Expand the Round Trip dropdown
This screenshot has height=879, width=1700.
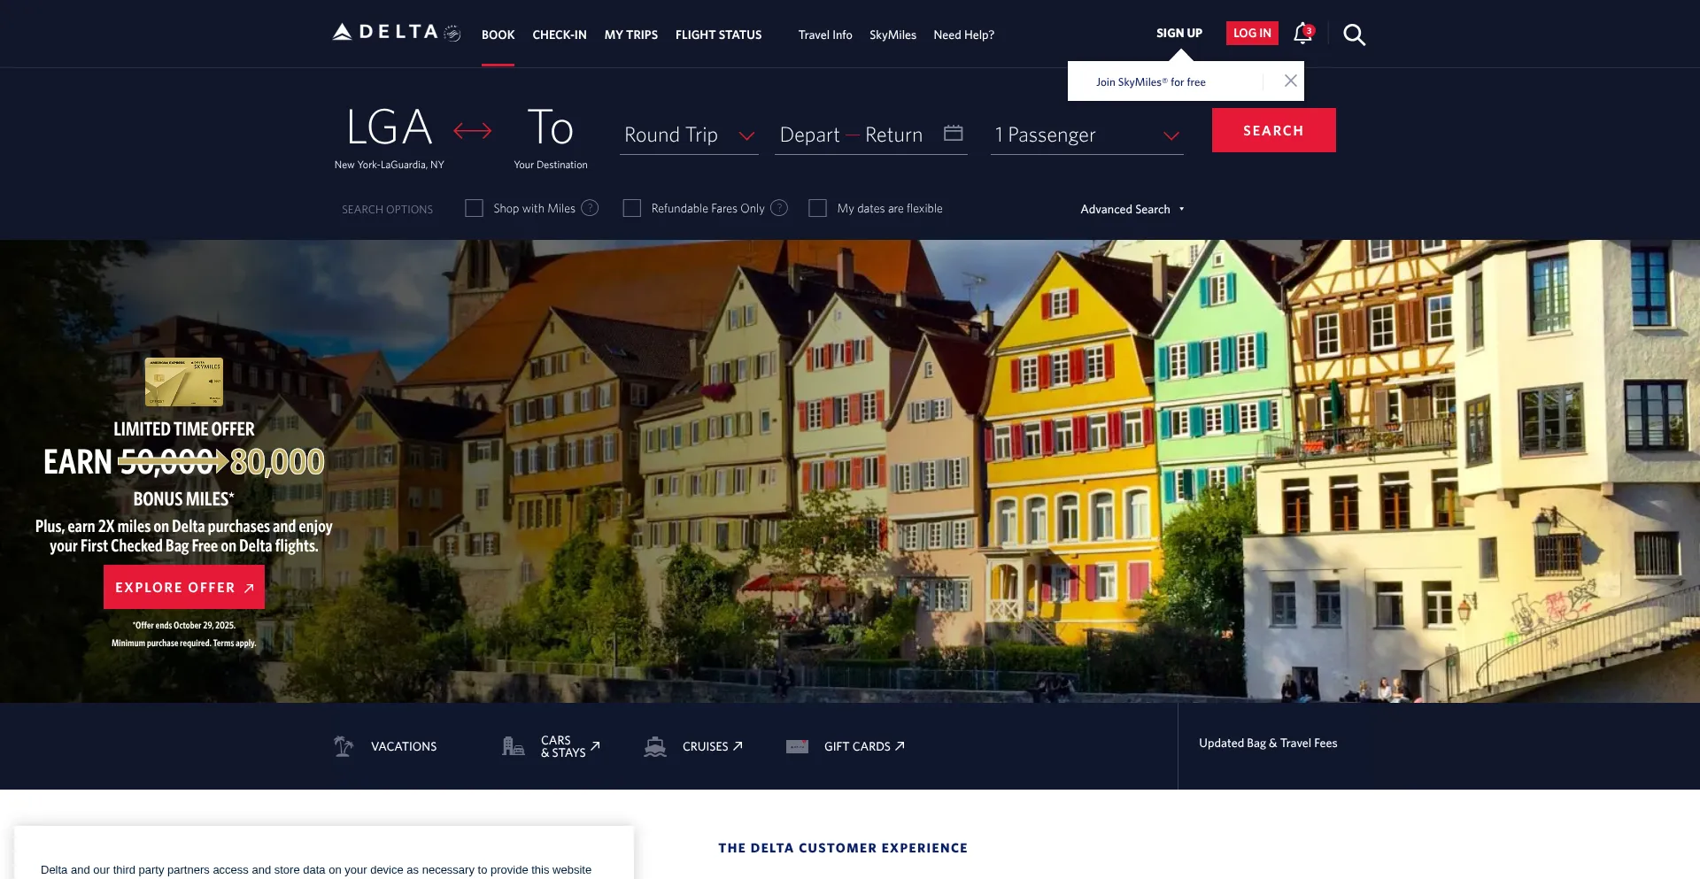point(689,135)
